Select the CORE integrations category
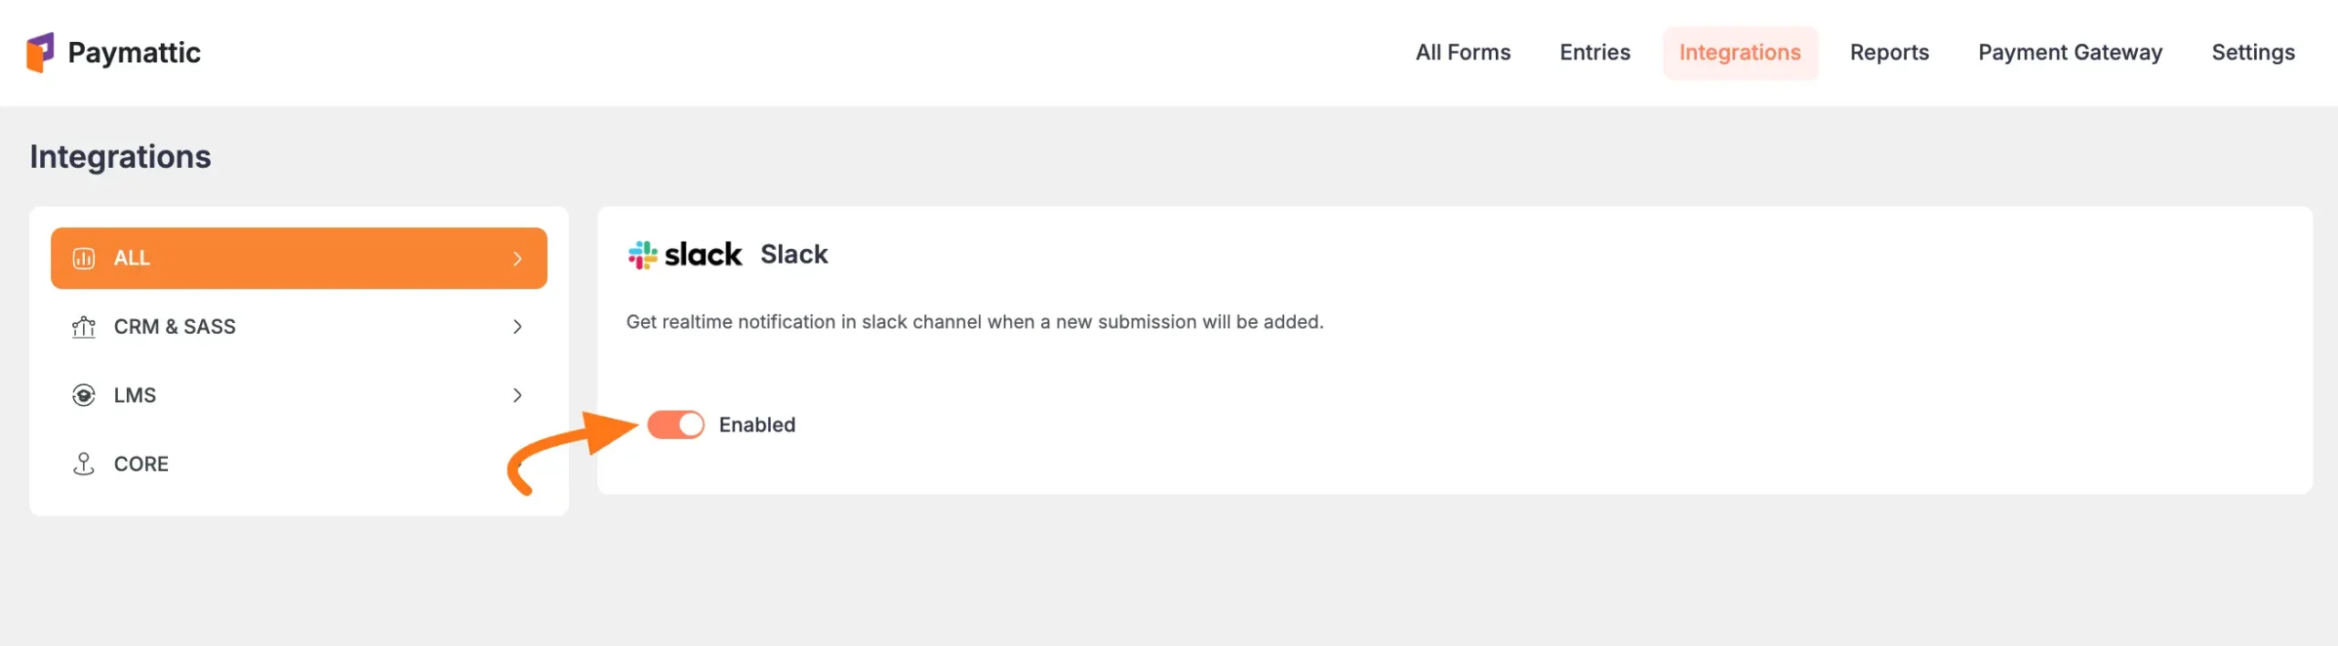The height and width of the screenshot is (646, 2338). pyautogui.click(x=141, y=464)
